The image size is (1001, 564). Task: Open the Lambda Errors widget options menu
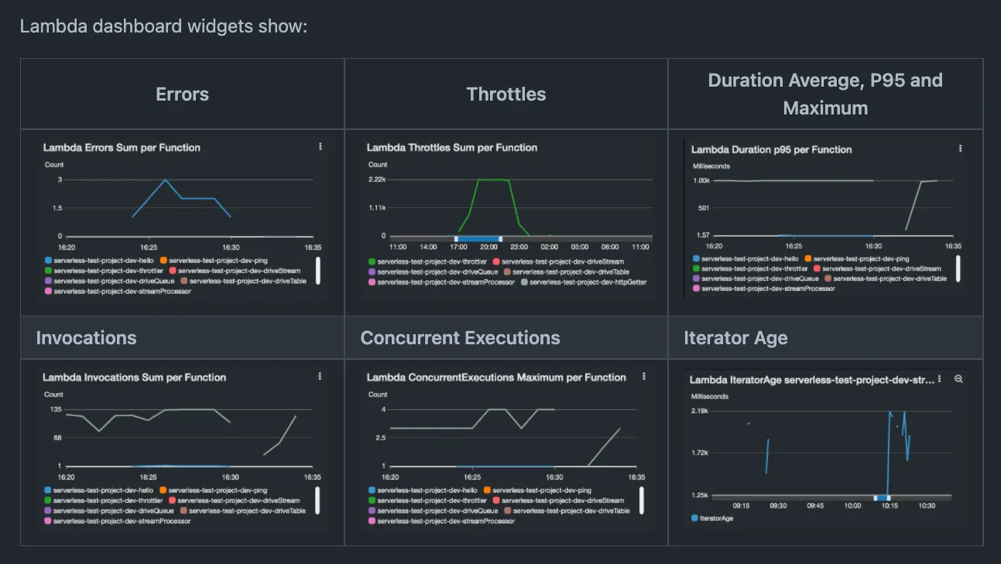(x=321, y=148)
